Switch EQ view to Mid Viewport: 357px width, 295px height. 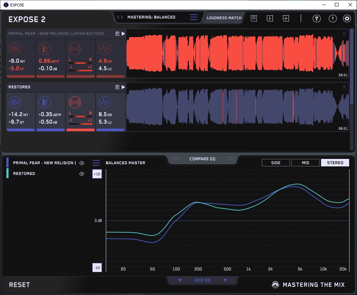pyautogui.click(x=305, y=163)
